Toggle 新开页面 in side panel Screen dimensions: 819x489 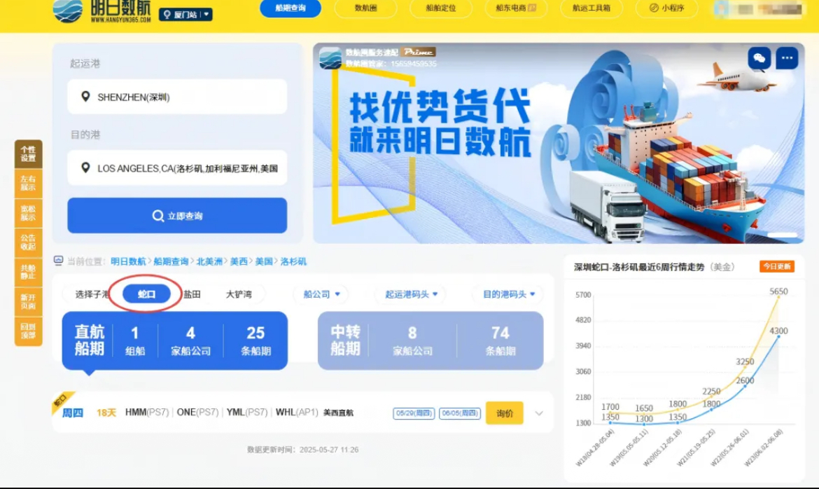pyautogui.click(x=28, y=302)
